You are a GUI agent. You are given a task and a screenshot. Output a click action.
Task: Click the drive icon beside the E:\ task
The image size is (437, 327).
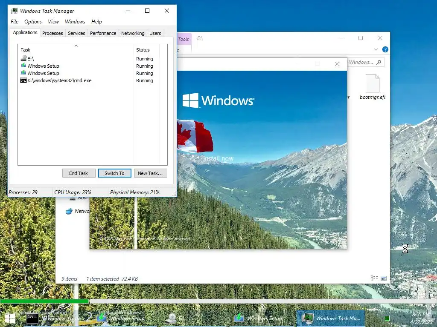pos(23,58)
